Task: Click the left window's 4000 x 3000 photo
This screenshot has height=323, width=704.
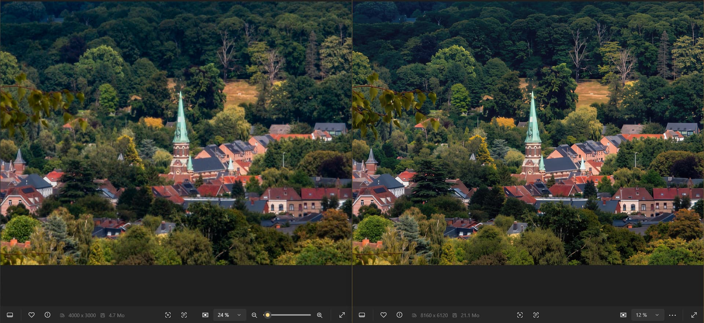Action: (x=176, y=133)
